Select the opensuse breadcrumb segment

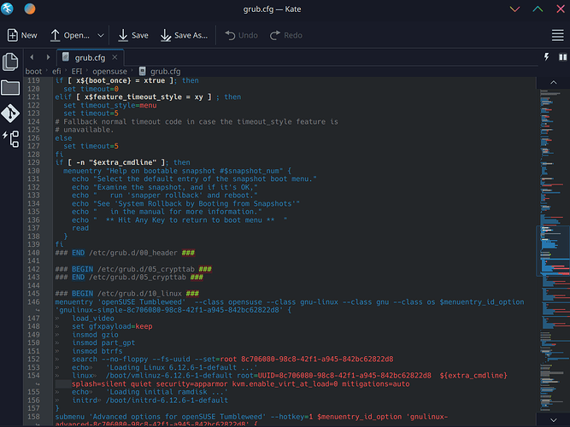(x=109, y=71)
